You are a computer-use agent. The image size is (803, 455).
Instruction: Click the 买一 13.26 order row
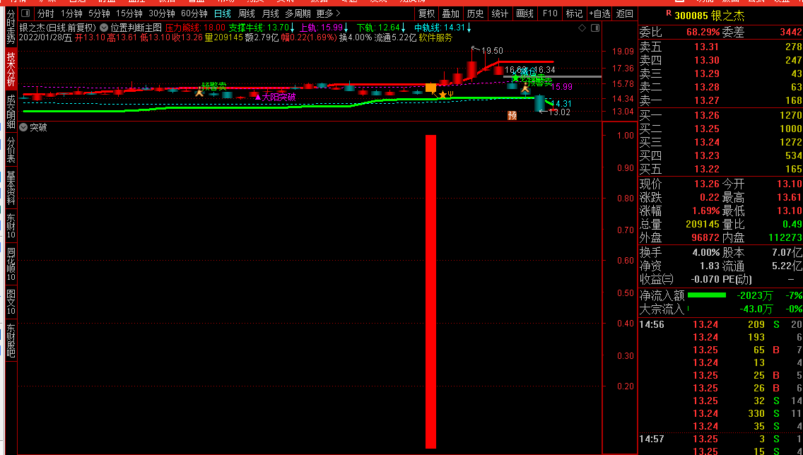point(720,115)
